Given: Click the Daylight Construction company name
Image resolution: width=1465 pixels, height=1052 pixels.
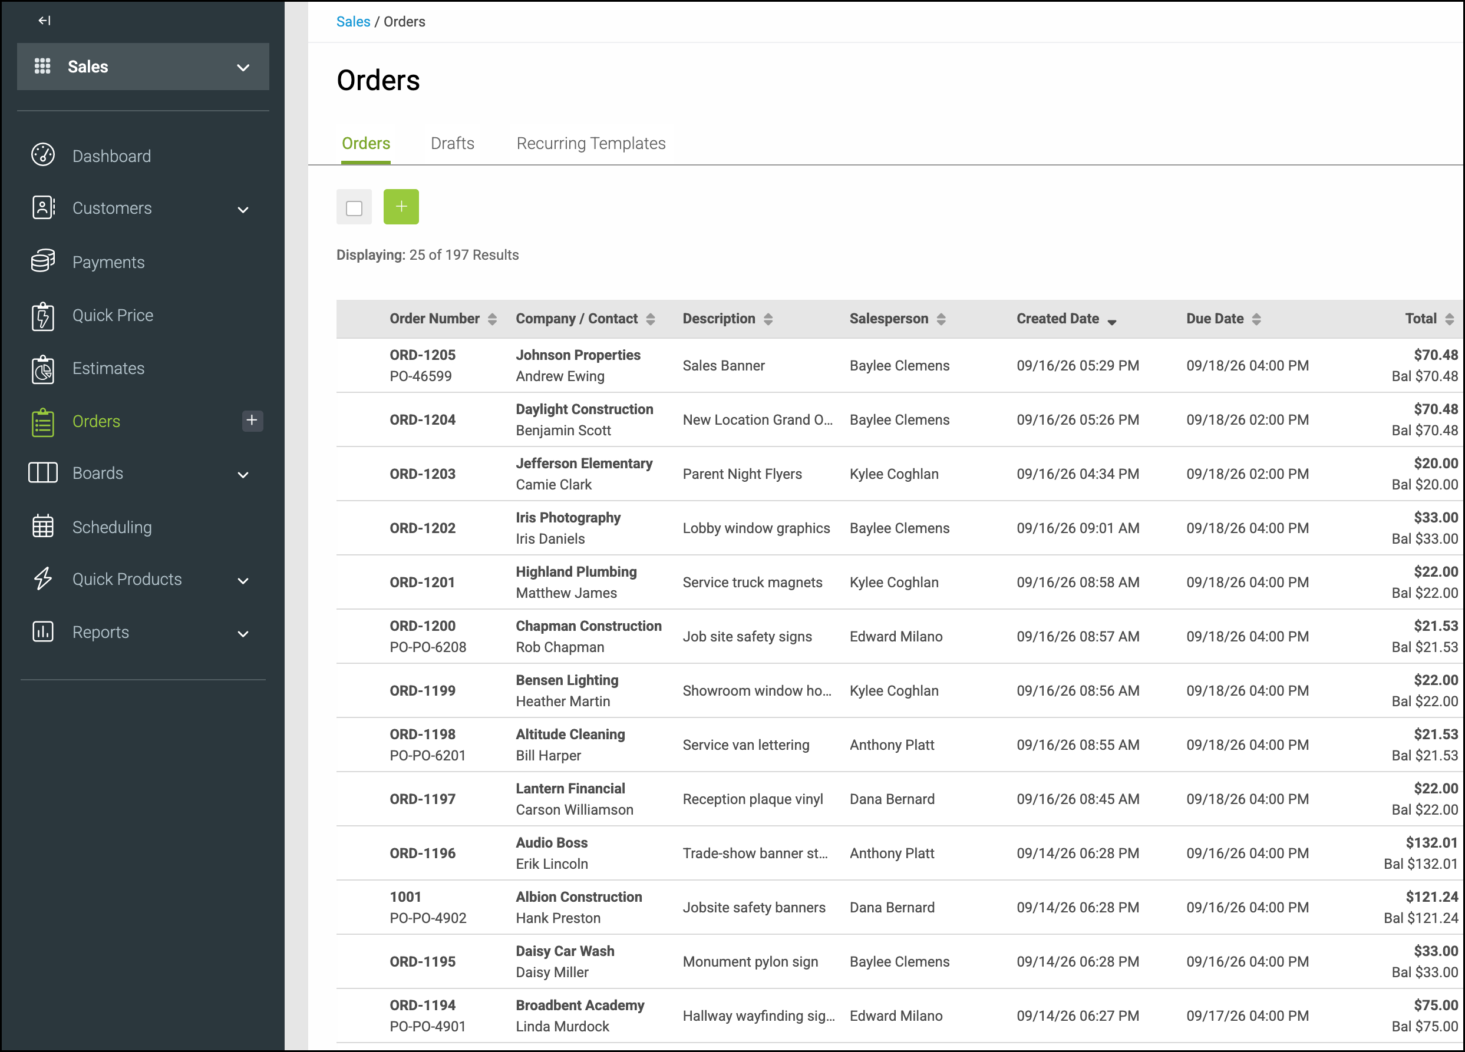Looking at the screenshot, I should (x=584, y=409).
